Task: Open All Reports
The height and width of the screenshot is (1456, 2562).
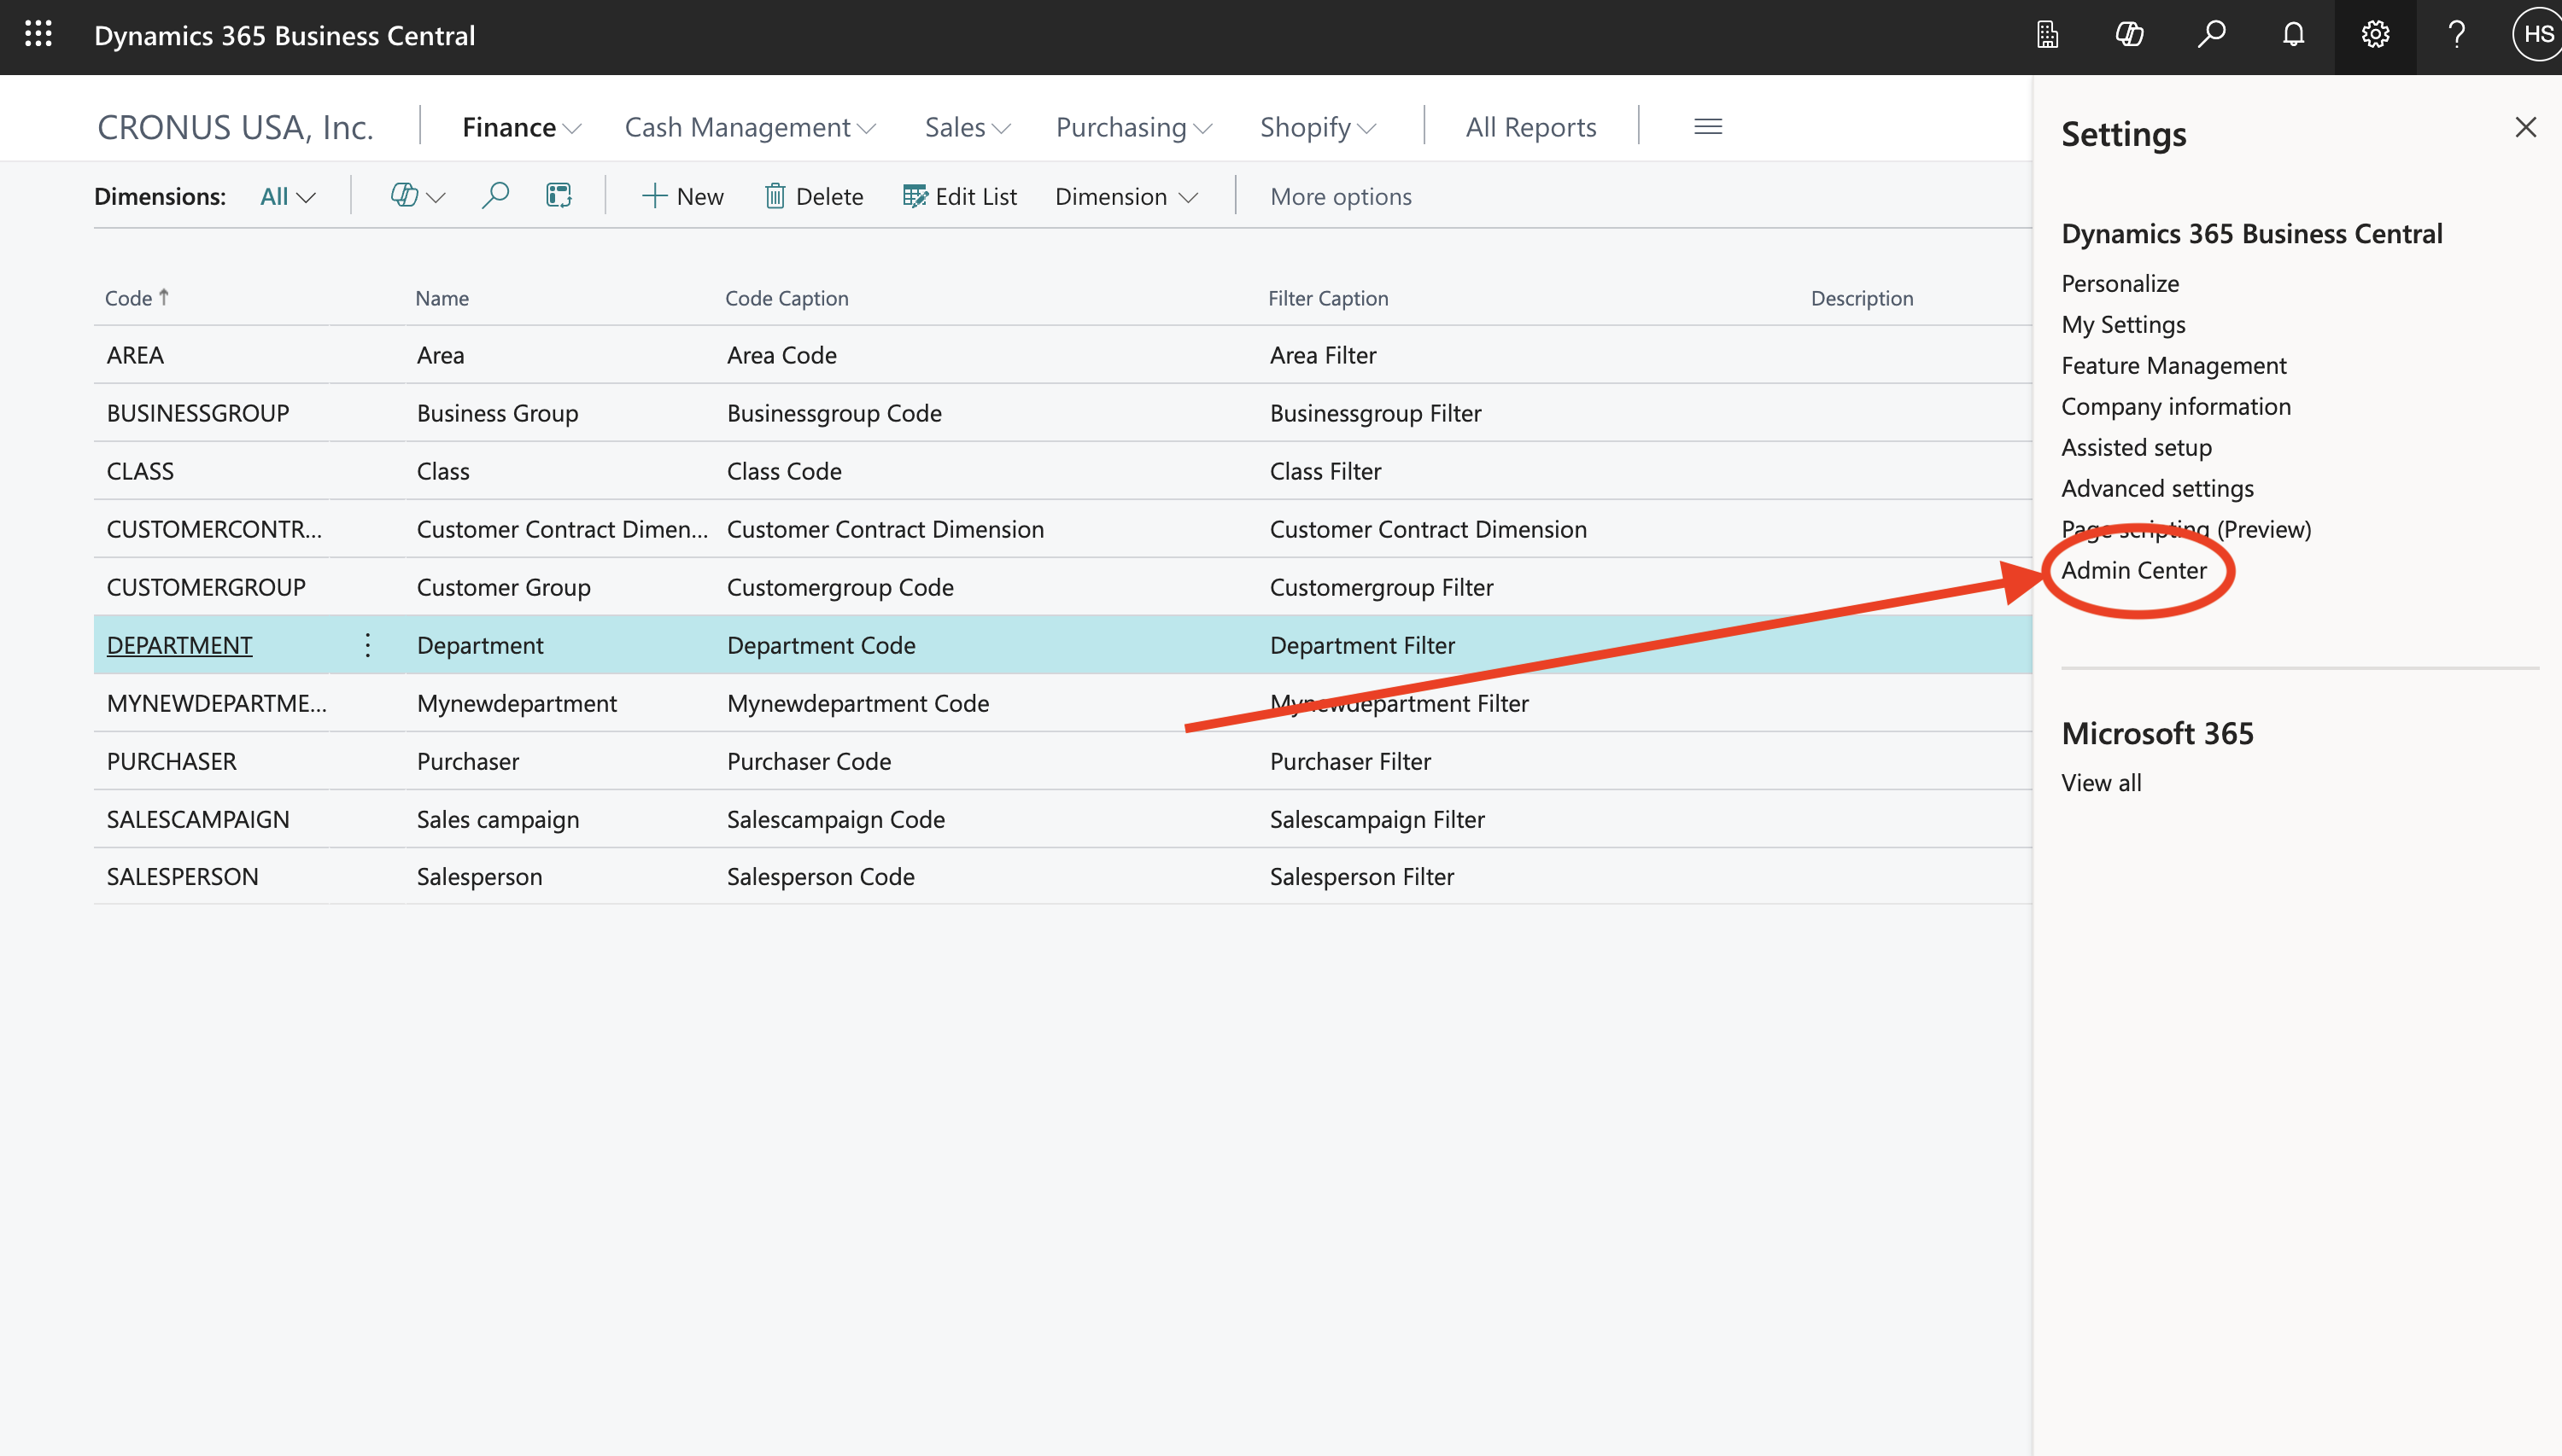Action: tap(1530, 128)
